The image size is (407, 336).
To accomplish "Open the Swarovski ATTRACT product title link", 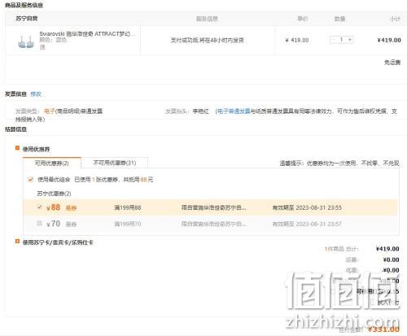I will [87, 34].
